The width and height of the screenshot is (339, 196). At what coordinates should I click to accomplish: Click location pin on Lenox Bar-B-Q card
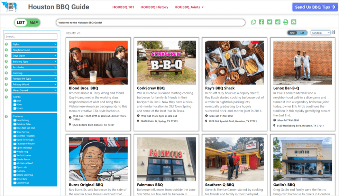point(274,126)
